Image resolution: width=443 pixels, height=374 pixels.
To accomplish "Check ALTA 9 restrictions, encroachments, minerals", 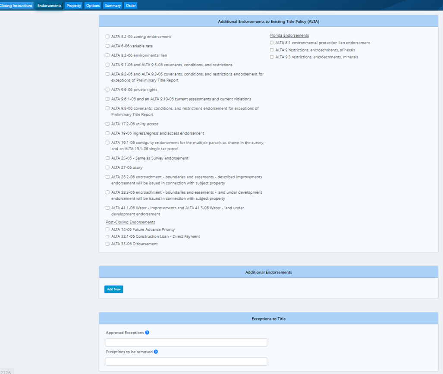I will 272,50.
